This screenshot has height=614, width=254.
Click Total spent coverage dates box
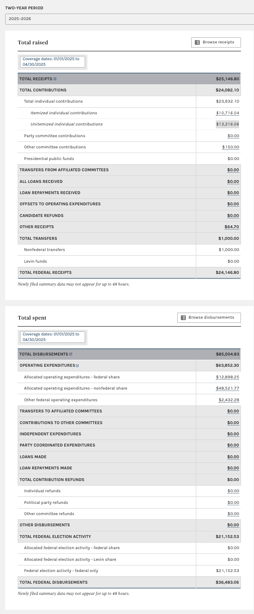click(53, 337)
